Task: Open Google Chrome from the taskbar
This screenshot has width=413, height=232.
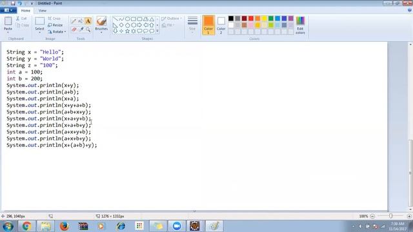Action: 26,226
